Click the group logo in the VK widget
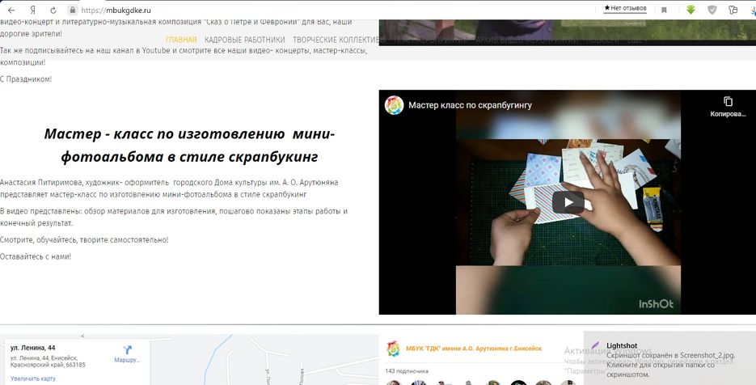Image resolution: width=756 pixels, height=385 pixels. click(394, 349)
